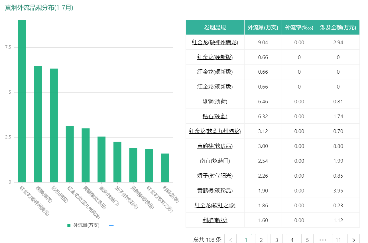Click the 雄狮(薄荷) bar in chart
This screenshot has width=368, height=243.
pos(38,124)
